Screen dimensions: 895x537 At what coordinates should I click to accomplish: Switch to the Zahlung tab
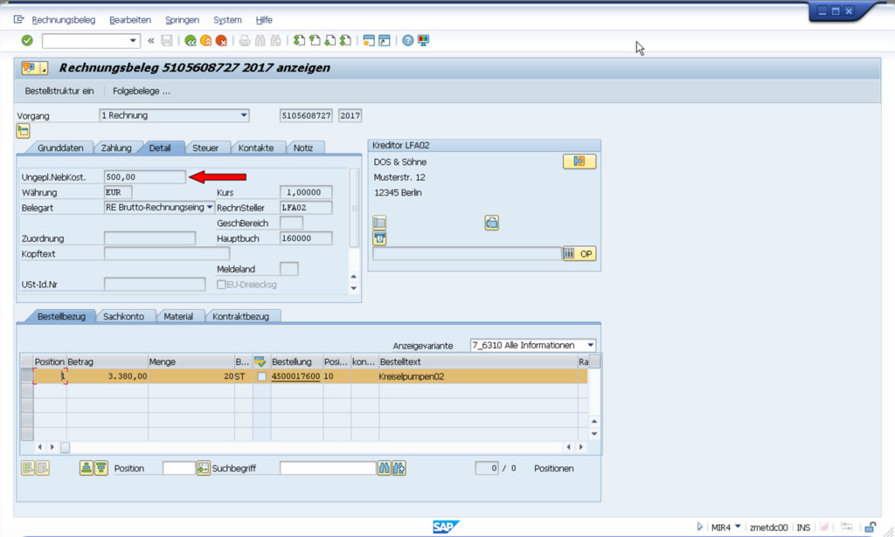point(116,148)
